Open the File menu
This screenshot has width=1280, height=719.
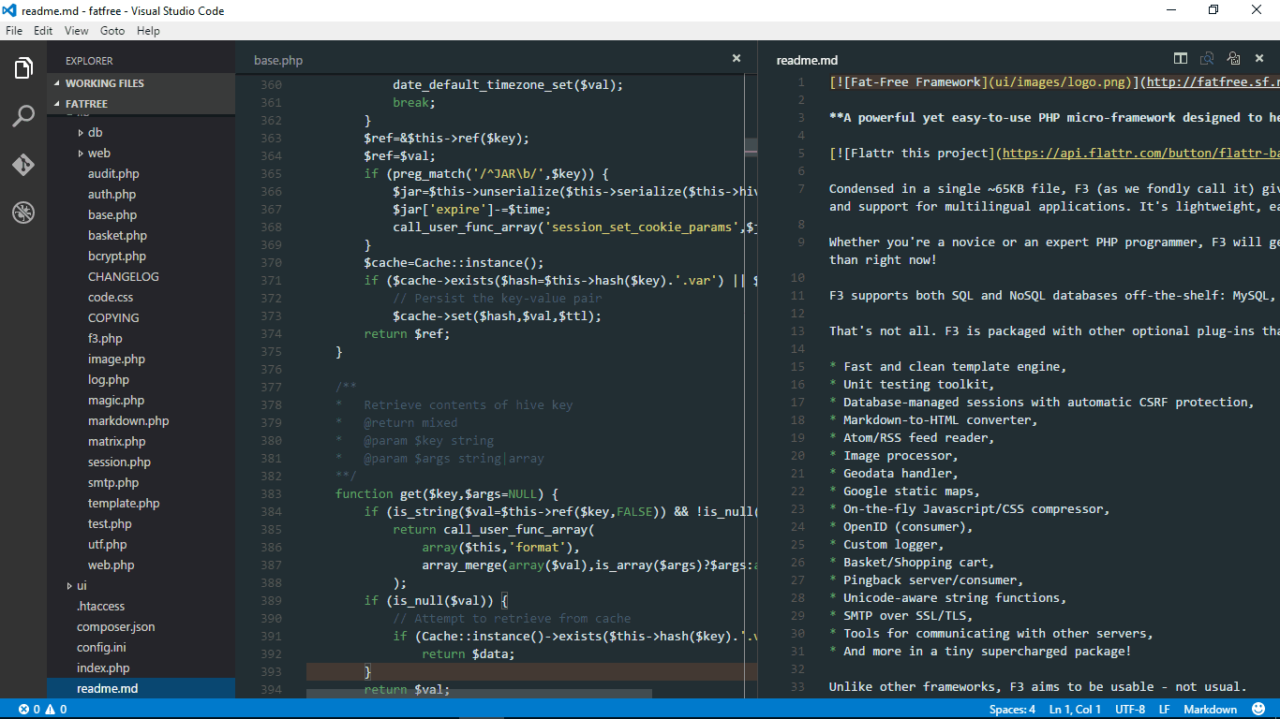tap(13, 31)
